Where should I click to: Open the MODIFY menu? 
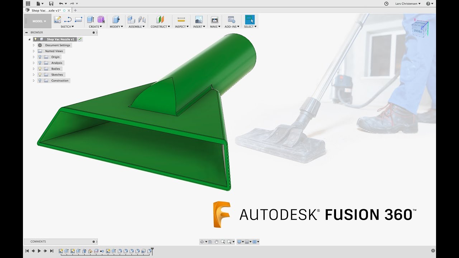pyautogui.click(x=116, y=27)
